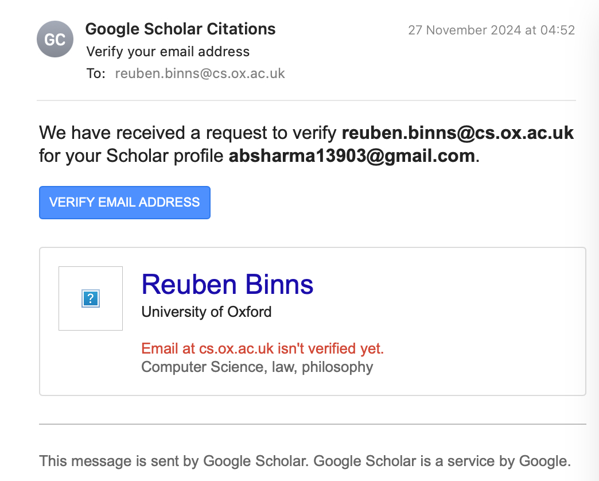The image size is (599, 481).
Task: Click the text for your Scholar profile
Action: [132, 156]
